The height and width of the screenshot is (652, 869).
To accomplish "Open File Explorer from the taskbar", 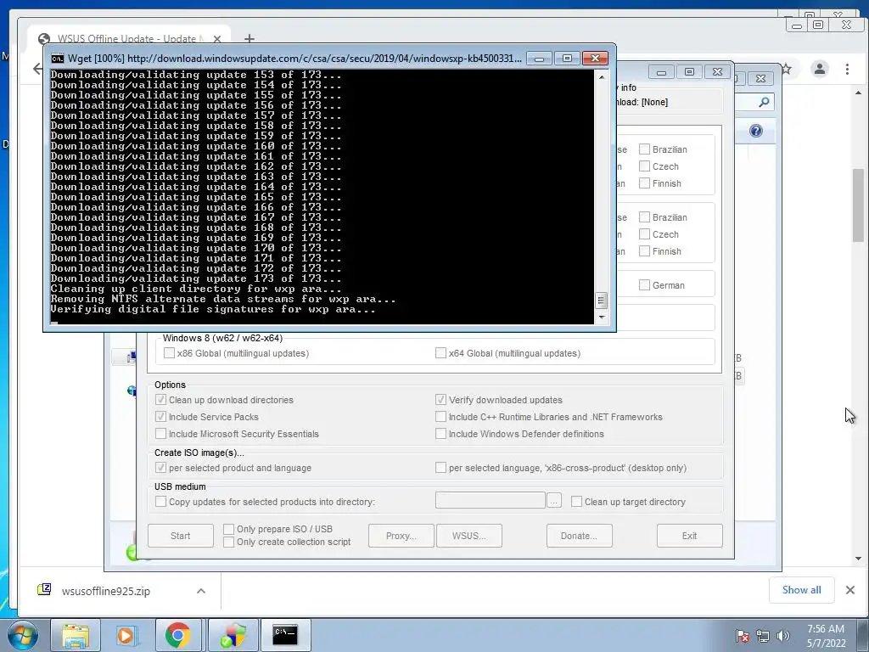I will [76, 635].
